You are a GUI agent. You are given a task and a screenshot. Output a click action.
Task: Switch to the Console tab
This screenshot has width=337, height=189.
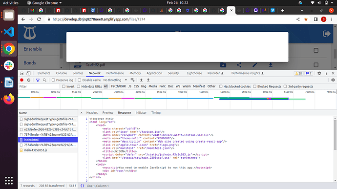point(61,73)
